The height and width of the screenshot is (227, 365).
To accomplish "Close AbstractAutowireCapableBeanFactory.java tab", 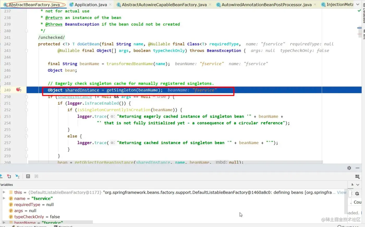I will (210, 5).
